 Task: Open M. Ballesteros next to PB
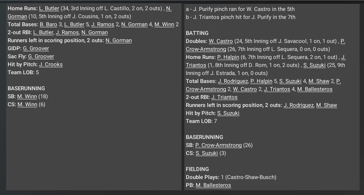point(213,185)
